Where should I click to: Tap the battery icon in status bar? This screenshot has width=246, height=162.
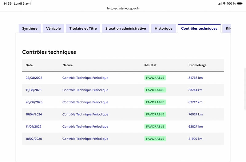tap(240, 3)
